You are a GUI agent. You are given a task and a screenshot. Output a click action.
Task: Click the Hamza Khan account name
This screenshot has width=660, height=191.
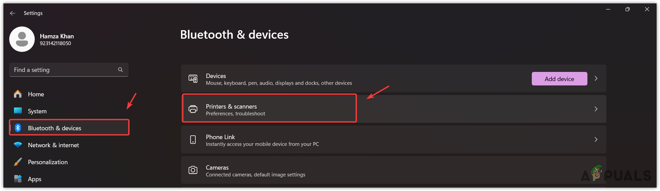pos(57,36)
